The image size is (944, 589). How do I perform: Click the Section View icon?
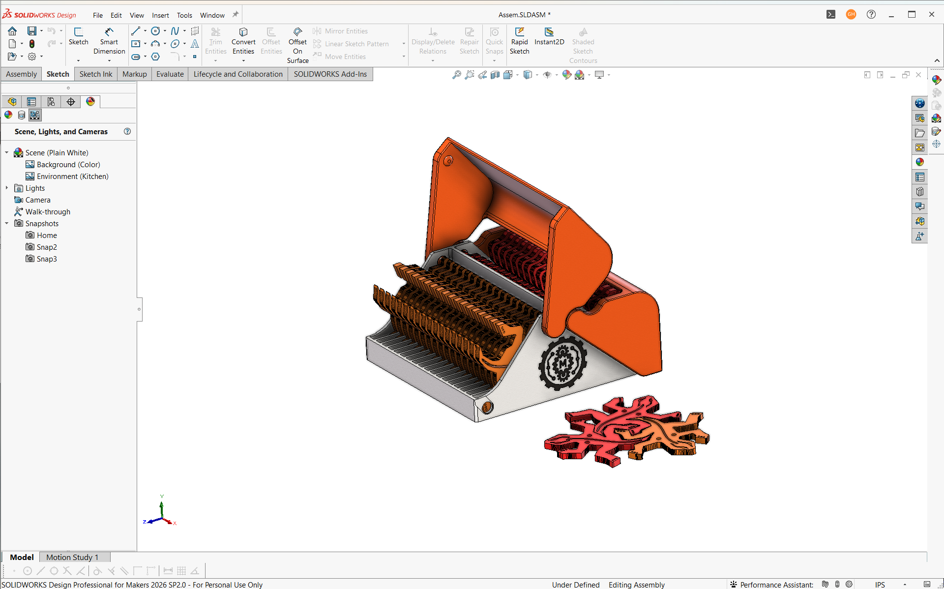pos(495,75)
